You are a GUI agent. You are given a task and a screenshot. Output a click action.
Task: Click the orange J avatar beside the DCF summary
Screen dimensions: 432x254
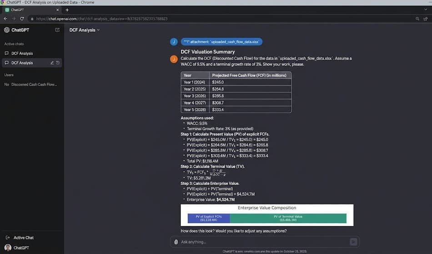point(174,59)
